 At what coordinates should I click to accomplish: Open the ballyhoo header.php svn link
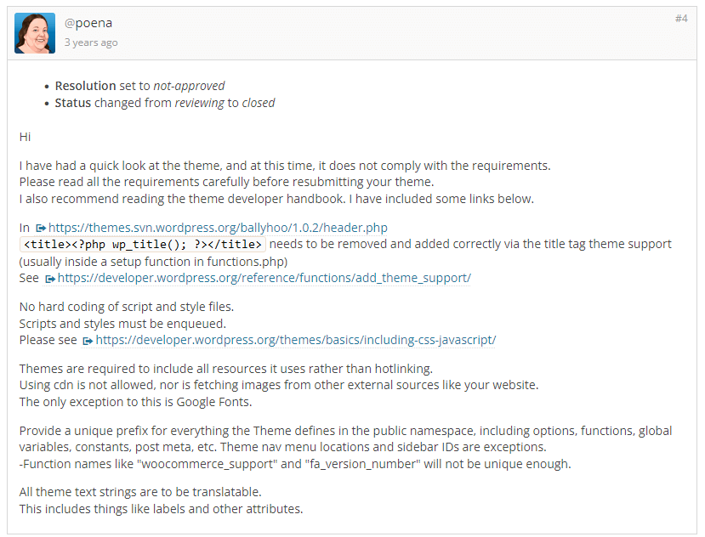(218, 228)
